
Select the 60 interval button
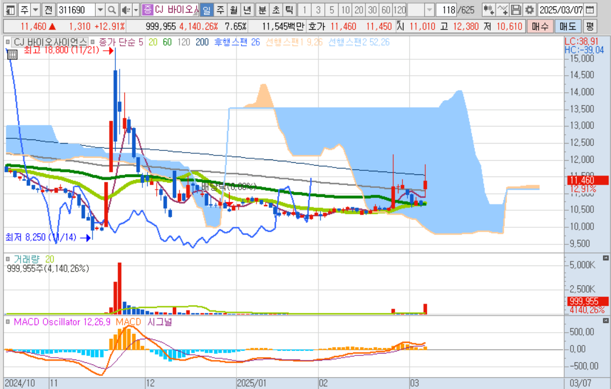(386, 10)
